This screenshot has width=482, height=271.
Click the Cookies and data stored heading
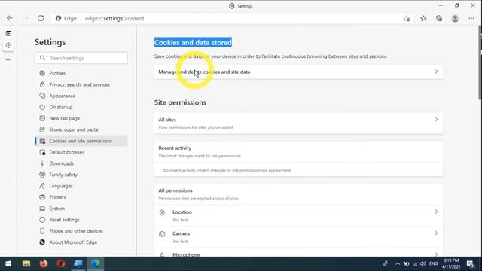coord(193,42)
